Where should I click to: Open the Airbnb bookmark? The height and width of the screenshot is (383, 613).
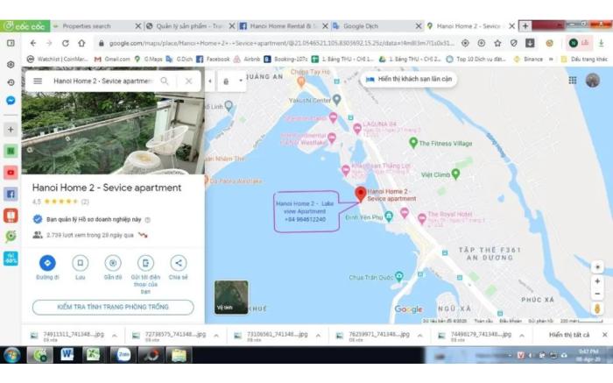247,59
